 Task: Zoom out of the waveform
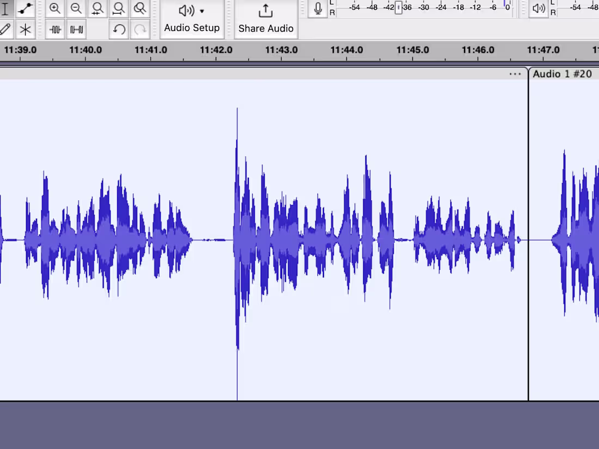(x=76, y=8)
